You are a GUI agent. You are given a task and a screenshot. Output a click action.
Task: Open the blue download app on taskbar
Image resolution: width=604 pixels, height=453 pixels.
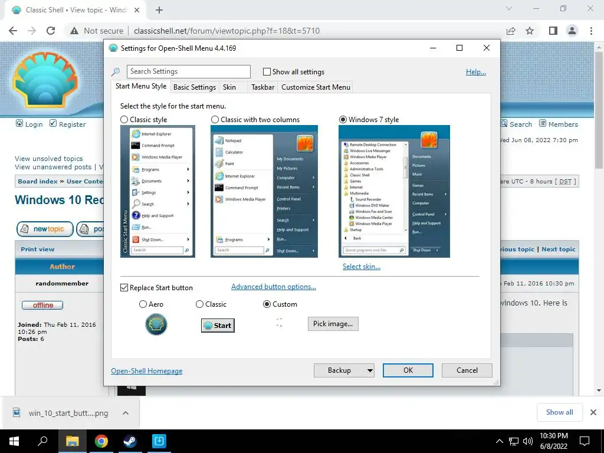159,441
